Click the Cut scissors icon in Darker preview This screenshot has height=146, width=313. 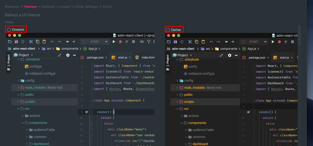click(190, 42)
